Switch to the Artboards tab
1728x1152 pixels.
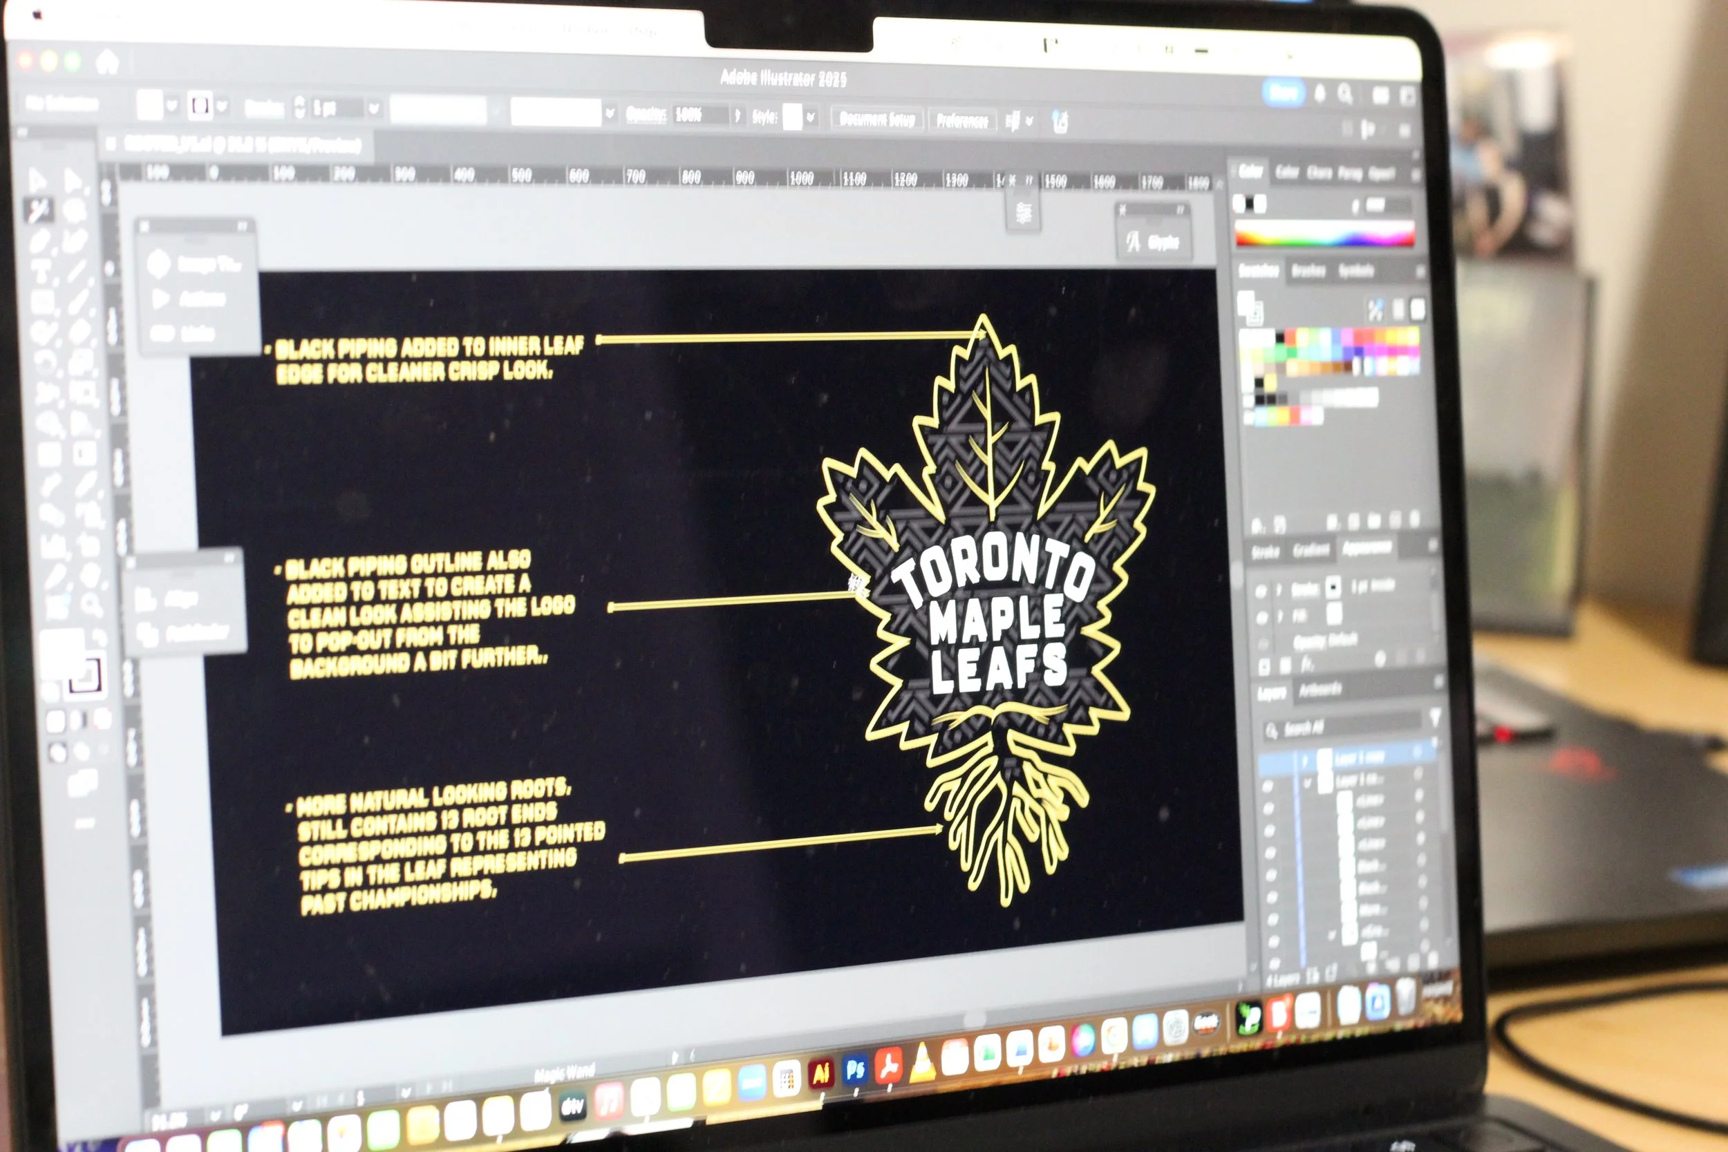coord(1320,689)
